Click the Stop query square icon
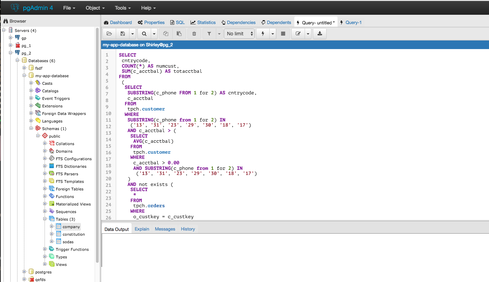This screenshot has height=282, width=489. click(x=283, y=34)
